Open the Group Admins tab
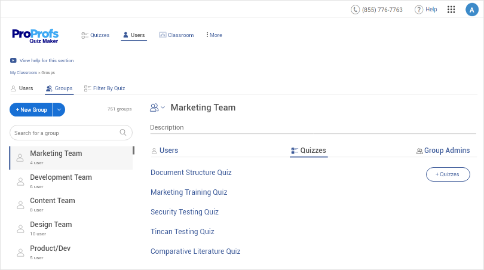Image resolution: width=484 pixels, height=270 pixels. click(x=443, y=151)
